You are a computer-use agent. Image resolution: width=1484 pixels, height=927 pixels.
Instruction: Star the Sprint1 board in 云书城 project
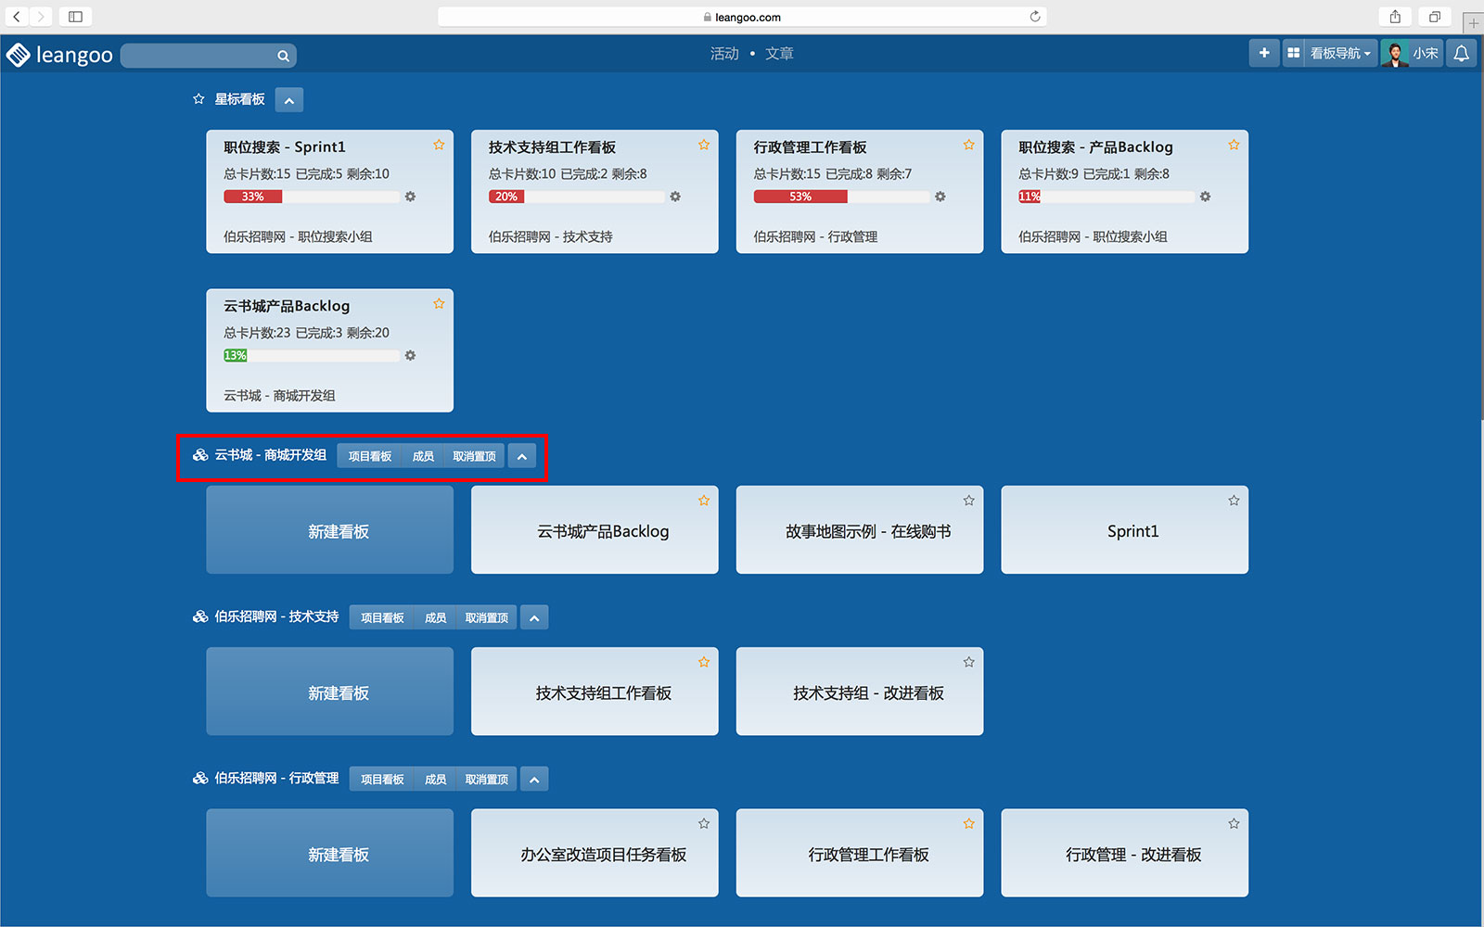point(1234,501)
